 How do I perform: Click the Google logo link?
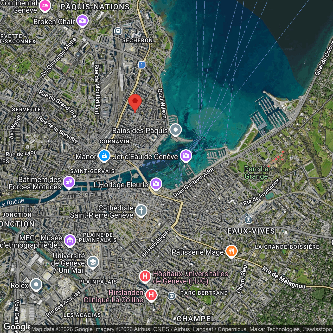(x=17, y=327)
